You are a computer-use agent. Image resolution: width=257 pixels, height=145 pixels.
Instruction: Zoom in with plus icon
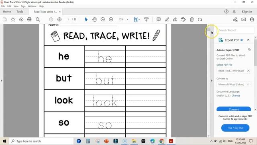click(x=111, y=19)
